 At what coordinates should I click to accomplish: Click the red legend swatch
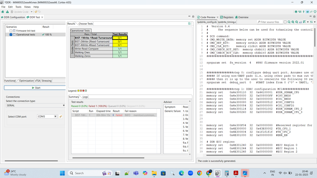(83, 91)
